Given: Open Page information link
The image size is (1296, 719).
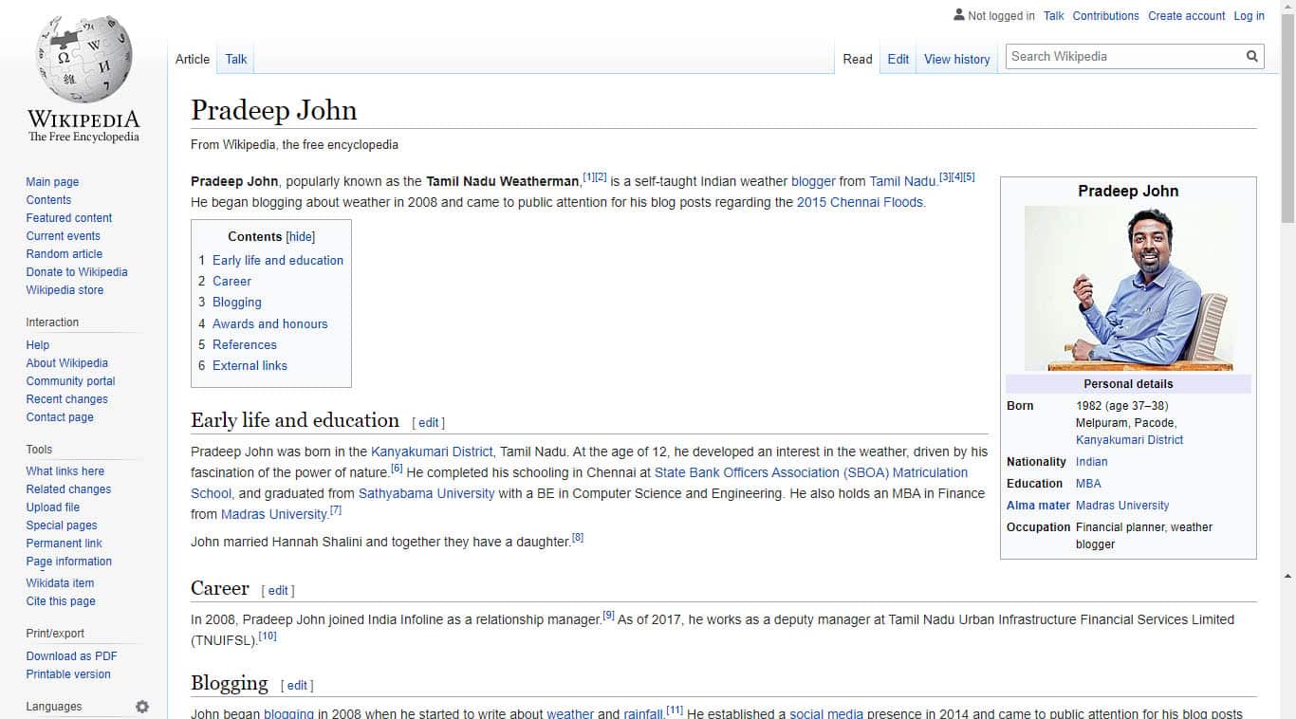Looking at the screenshot, I should point(69,562).
